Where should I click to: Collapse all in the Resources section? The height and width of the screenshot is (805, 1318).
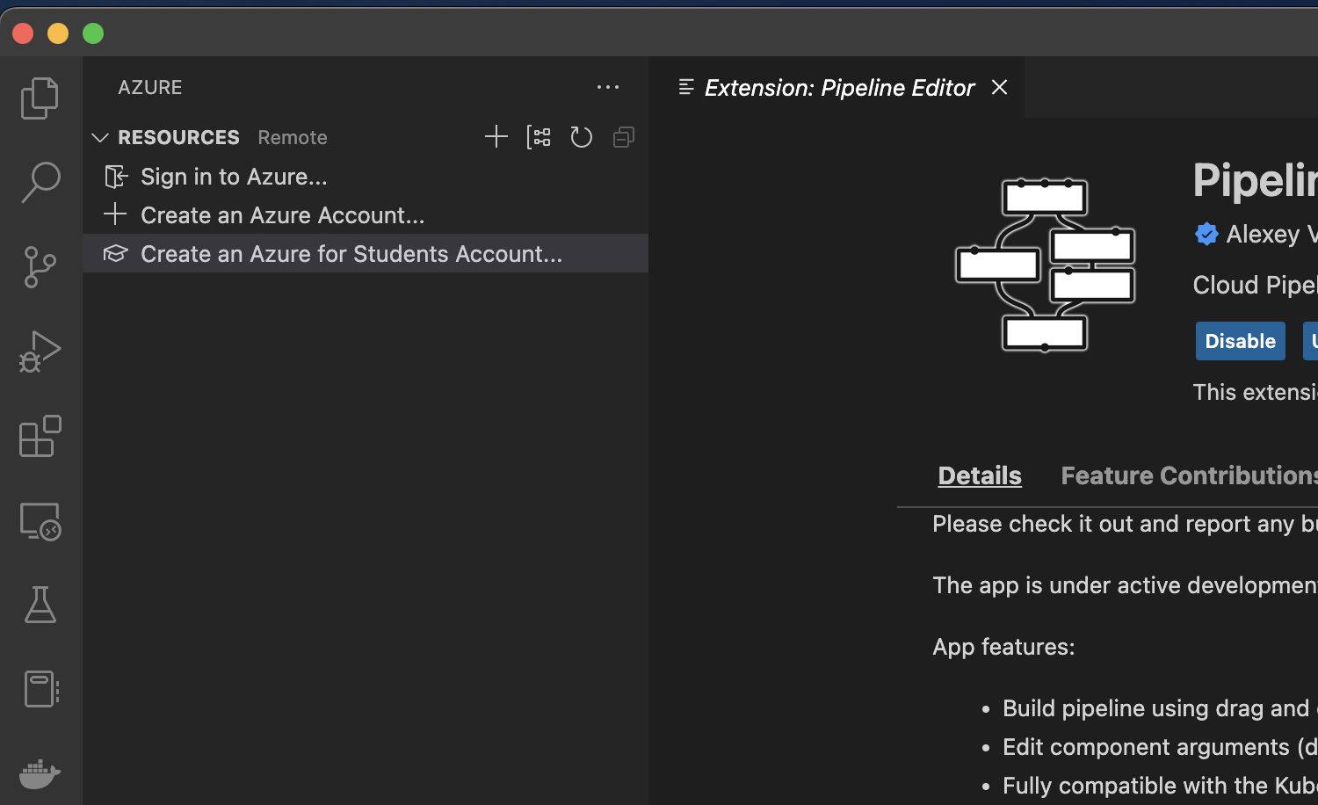624,137
